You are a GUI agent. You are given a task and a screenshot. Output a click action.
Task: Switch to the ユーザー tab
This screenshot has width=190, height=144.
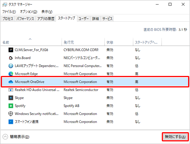pos(84,19)
